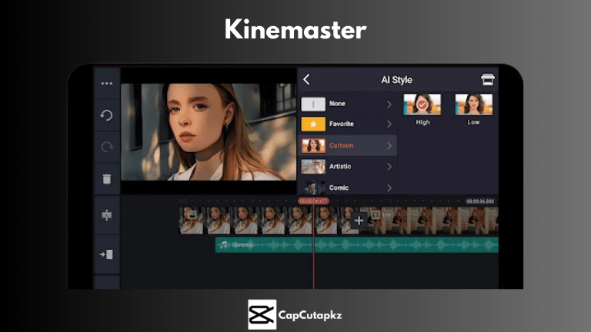Image resolution: width=591 pixels, height=332 pixels.
Task: Click the music note icon on audio track
Action: pos(224,245)
